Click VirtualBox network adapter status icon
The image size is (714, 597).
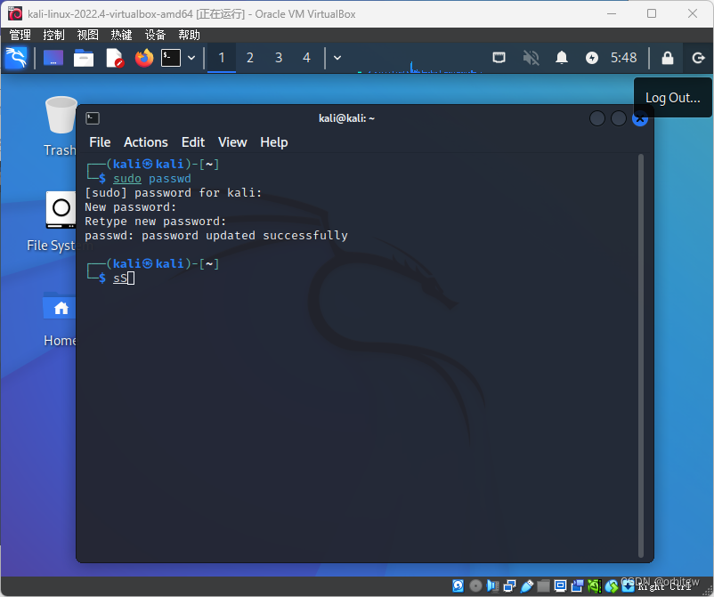509,585
